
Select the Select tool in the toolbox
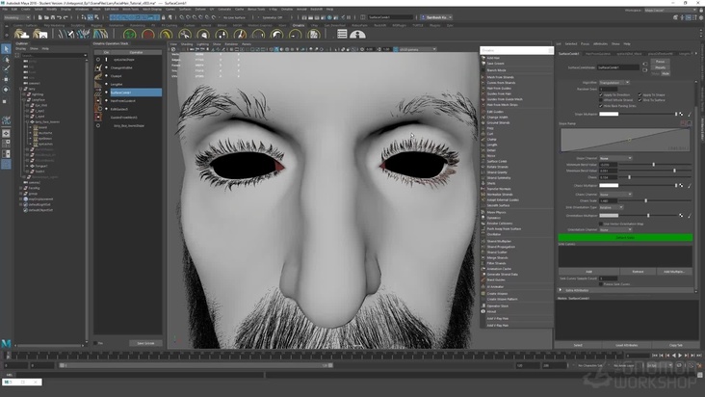pyautogui.click(x=6, y=49)
